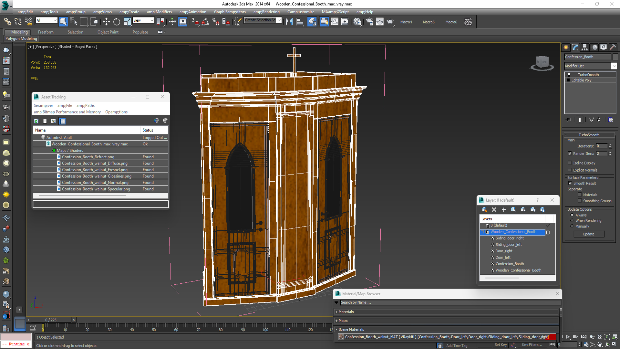Toggle the Angle Snap button
Image resolution: width=620 pixels, height=349 pixels.
205,22
